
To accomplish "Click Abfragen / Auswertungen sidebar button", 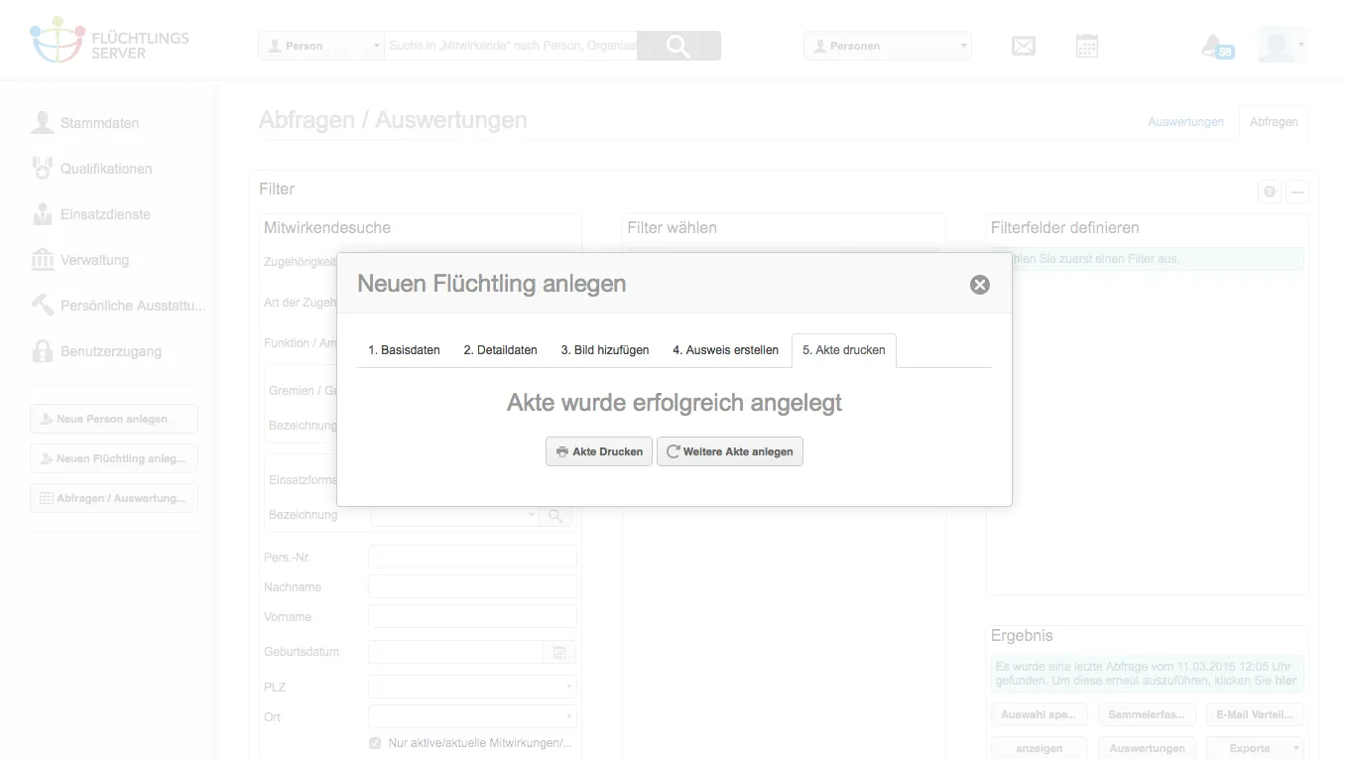I will tap(114, 498).
